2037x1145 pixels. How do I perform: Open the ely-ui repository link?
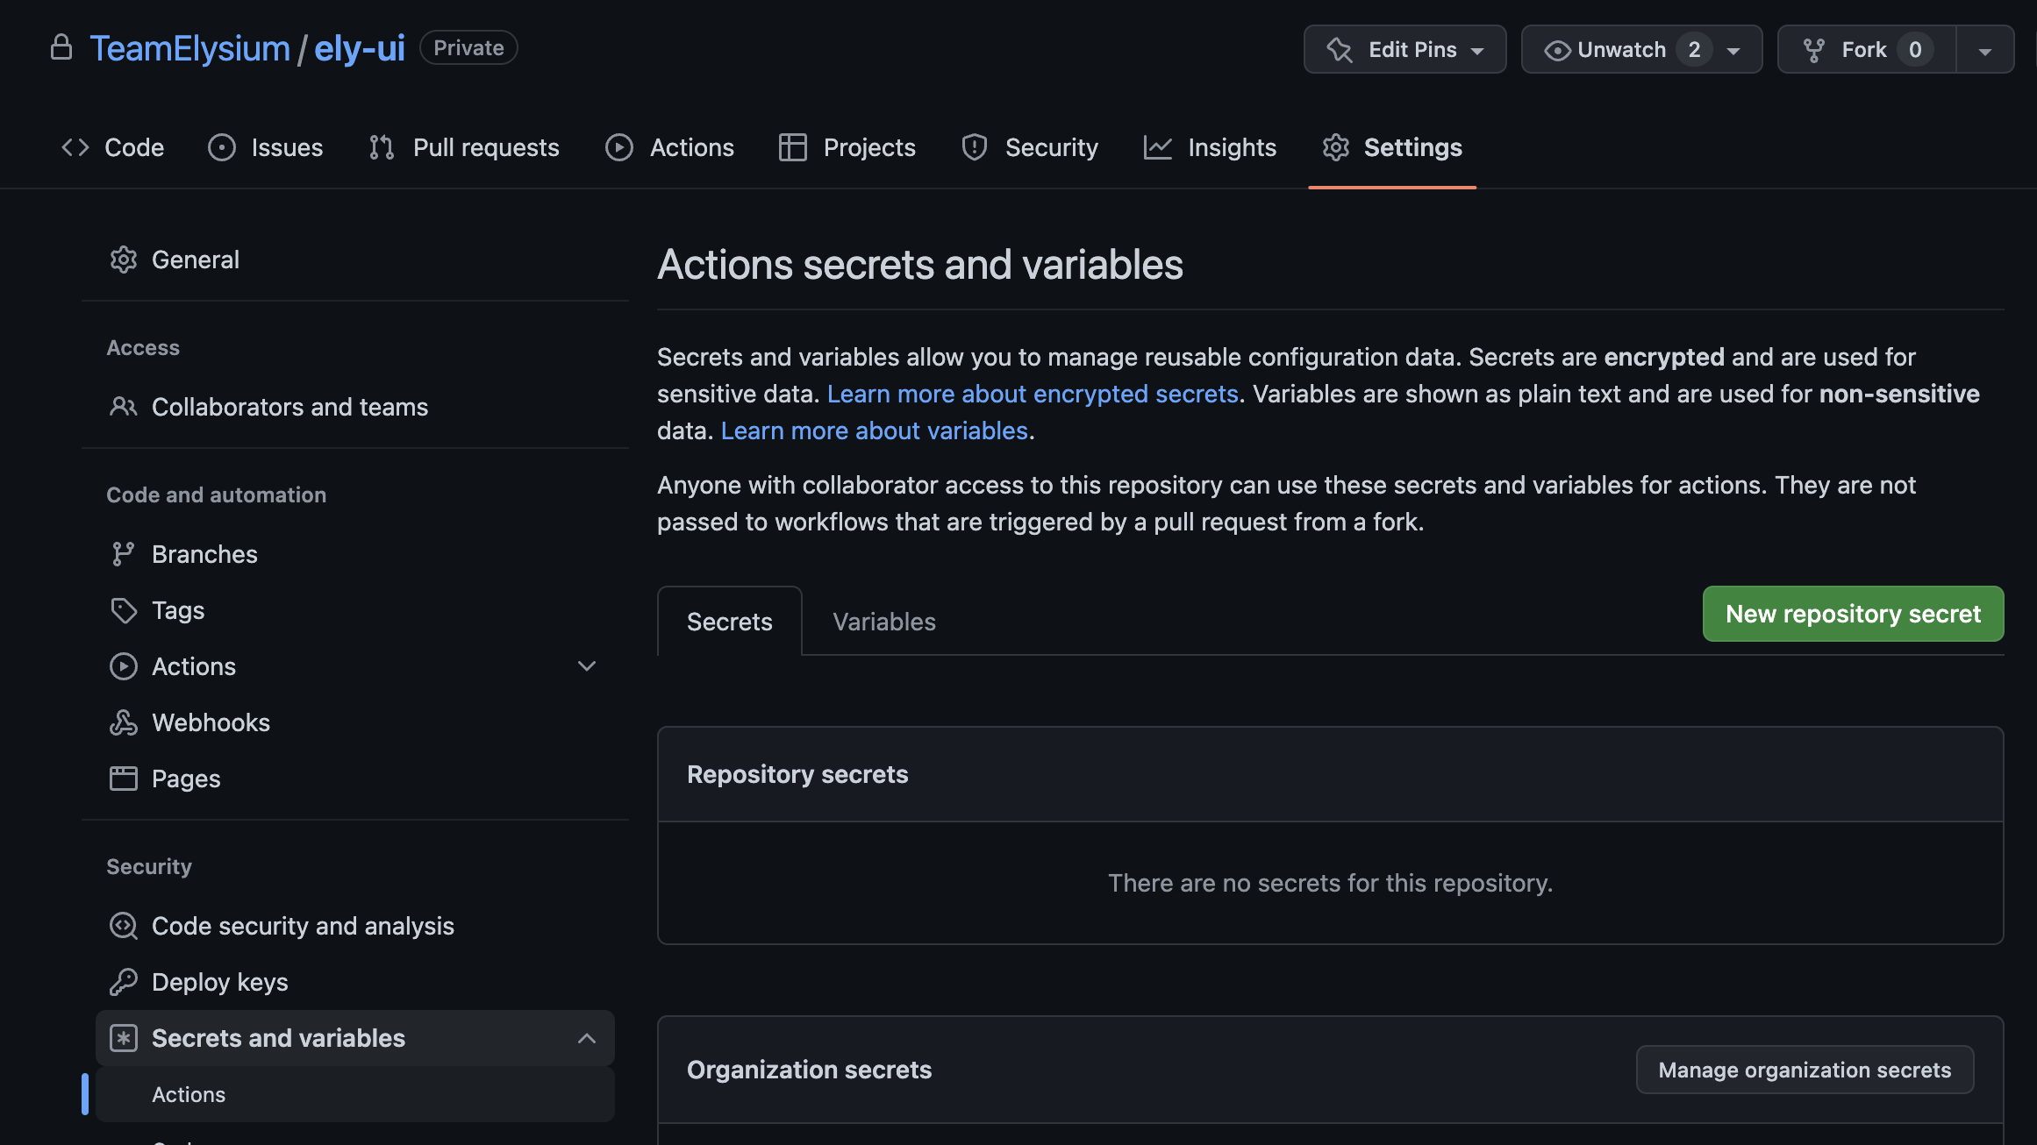click(x=360, y=47)
